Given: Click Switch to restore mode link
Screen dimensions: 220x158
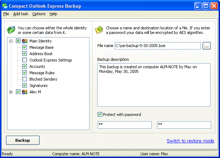Looking at the screenshot, I should 190,141.
